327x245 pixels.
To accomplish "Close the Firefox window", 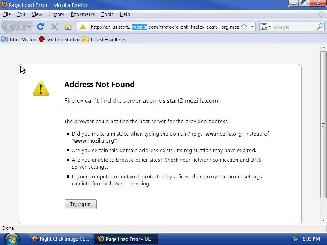I will (318, 3).
